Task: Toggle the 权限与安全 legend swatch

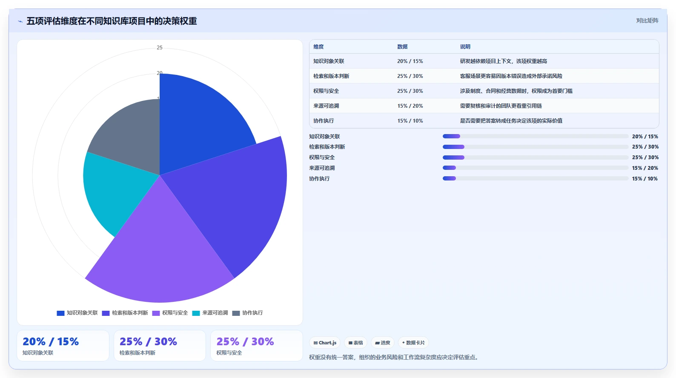Action: pyautogui.click(x=156, y=313)
